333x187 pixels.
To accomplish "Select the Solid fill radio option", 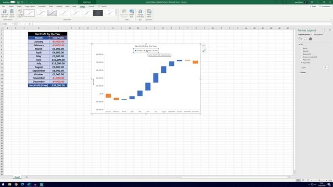I will click(x=302, y=51).
